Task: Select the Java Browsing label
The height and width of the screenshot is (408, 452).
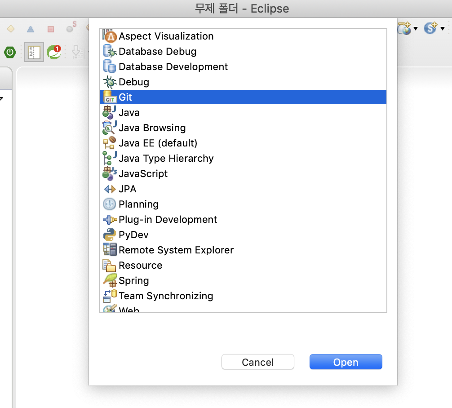Action: 152,128
